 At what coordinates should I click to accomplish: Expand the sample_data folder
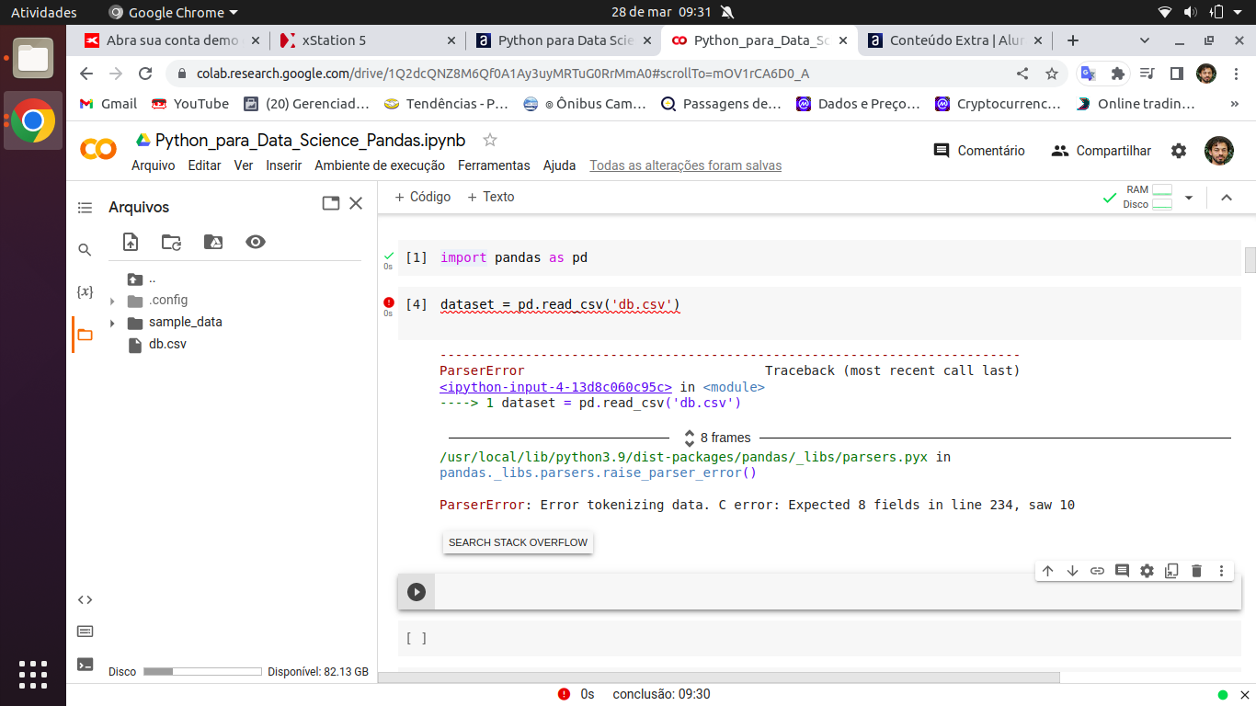(x=112, y=323)
